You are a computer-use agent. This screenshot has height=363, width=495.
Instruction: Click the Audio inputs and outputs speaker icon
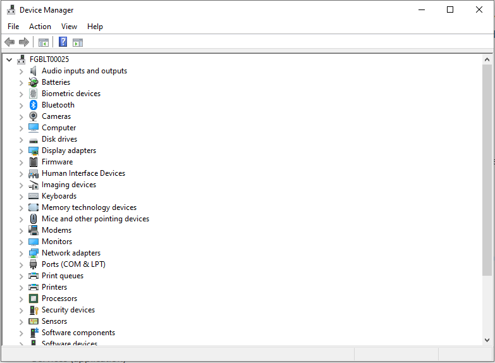[33, 71]
